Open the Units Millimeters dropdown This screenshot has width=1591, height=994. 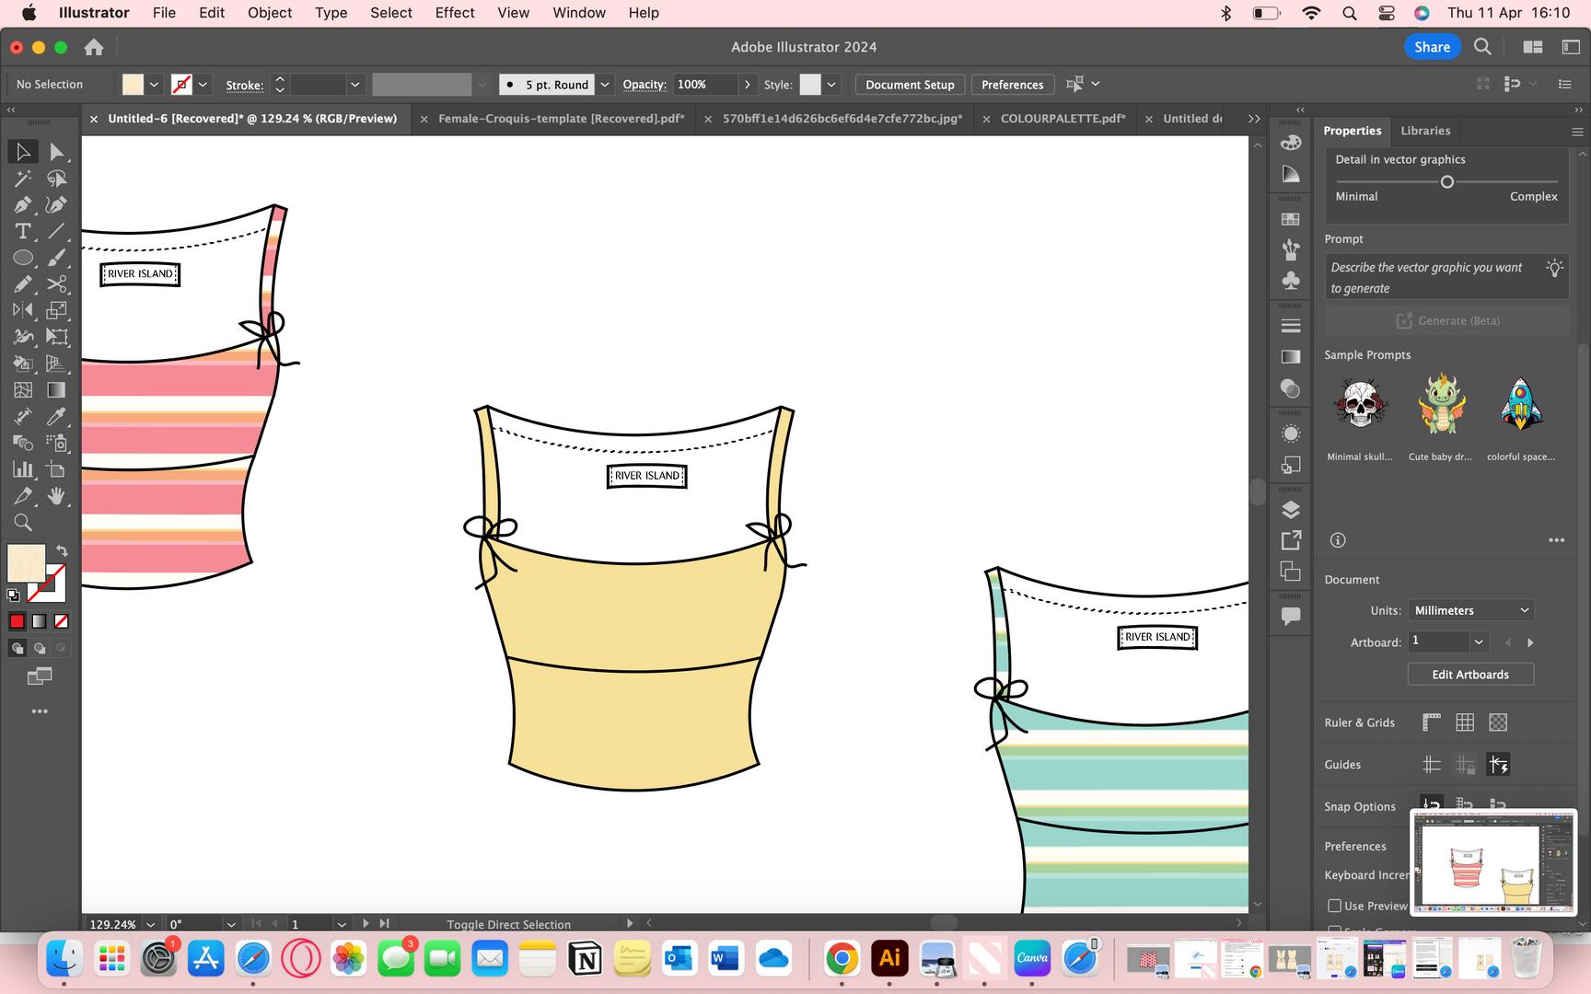[1470, 610]
